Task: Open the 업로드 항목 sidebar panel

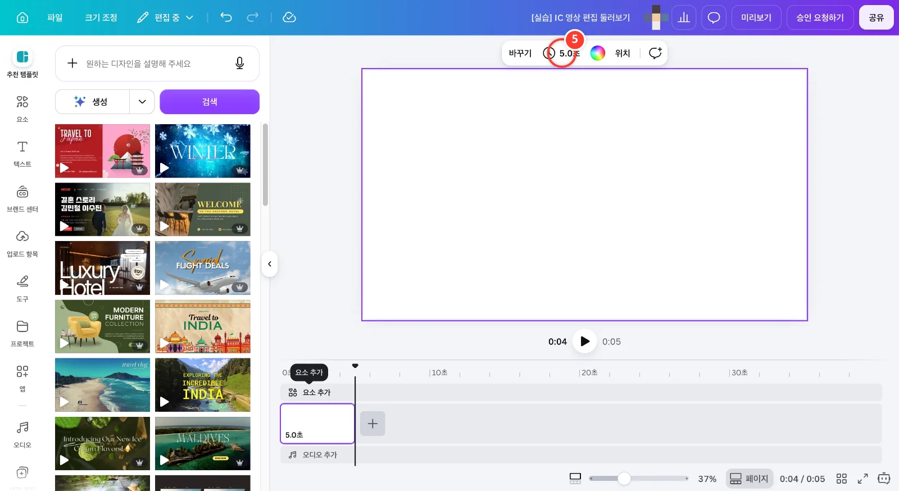Action: [22, 243]
